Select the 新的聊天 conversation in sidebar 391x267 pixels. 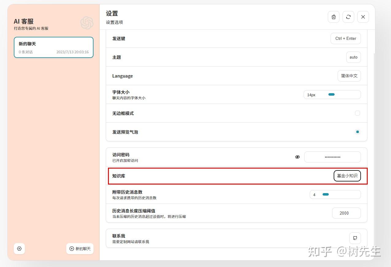tap(54, 48)
